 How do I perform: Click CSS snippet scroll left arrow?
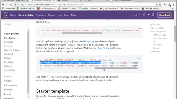point(41,33)
